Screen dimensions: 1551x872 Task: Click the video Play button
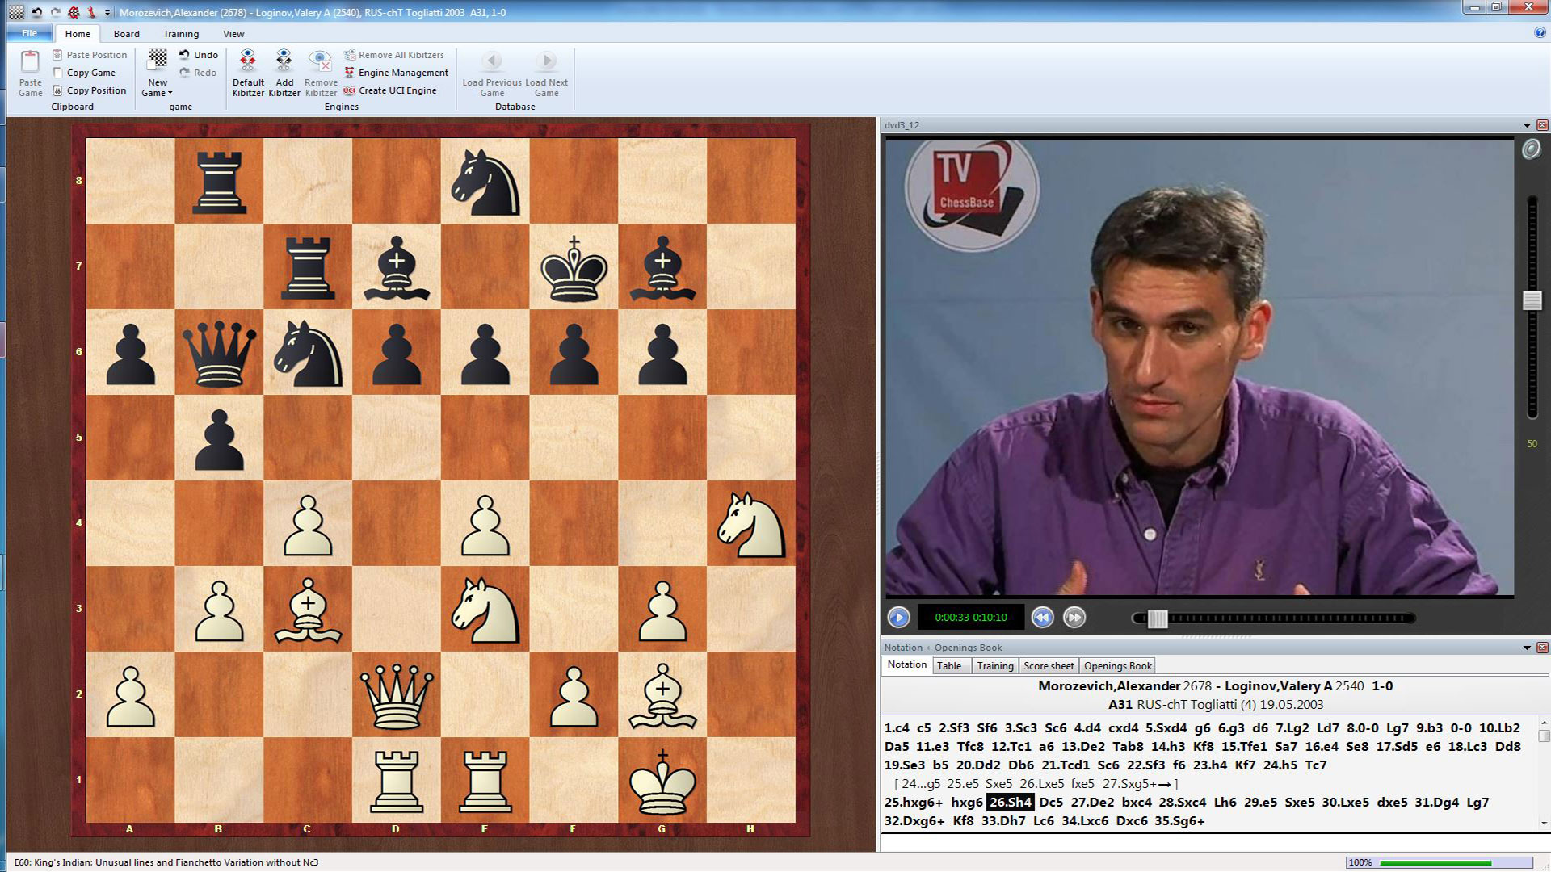899,617
